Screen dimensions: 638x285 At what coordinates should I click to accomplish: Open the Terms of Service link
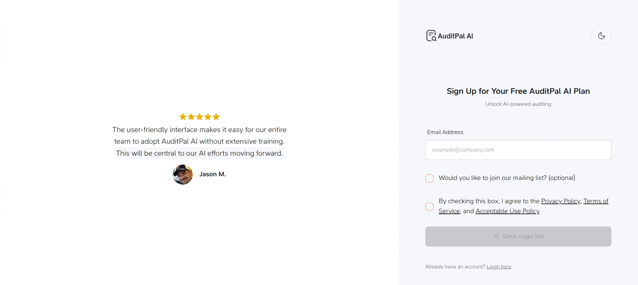pyautogui.click(x=595, y=201)
